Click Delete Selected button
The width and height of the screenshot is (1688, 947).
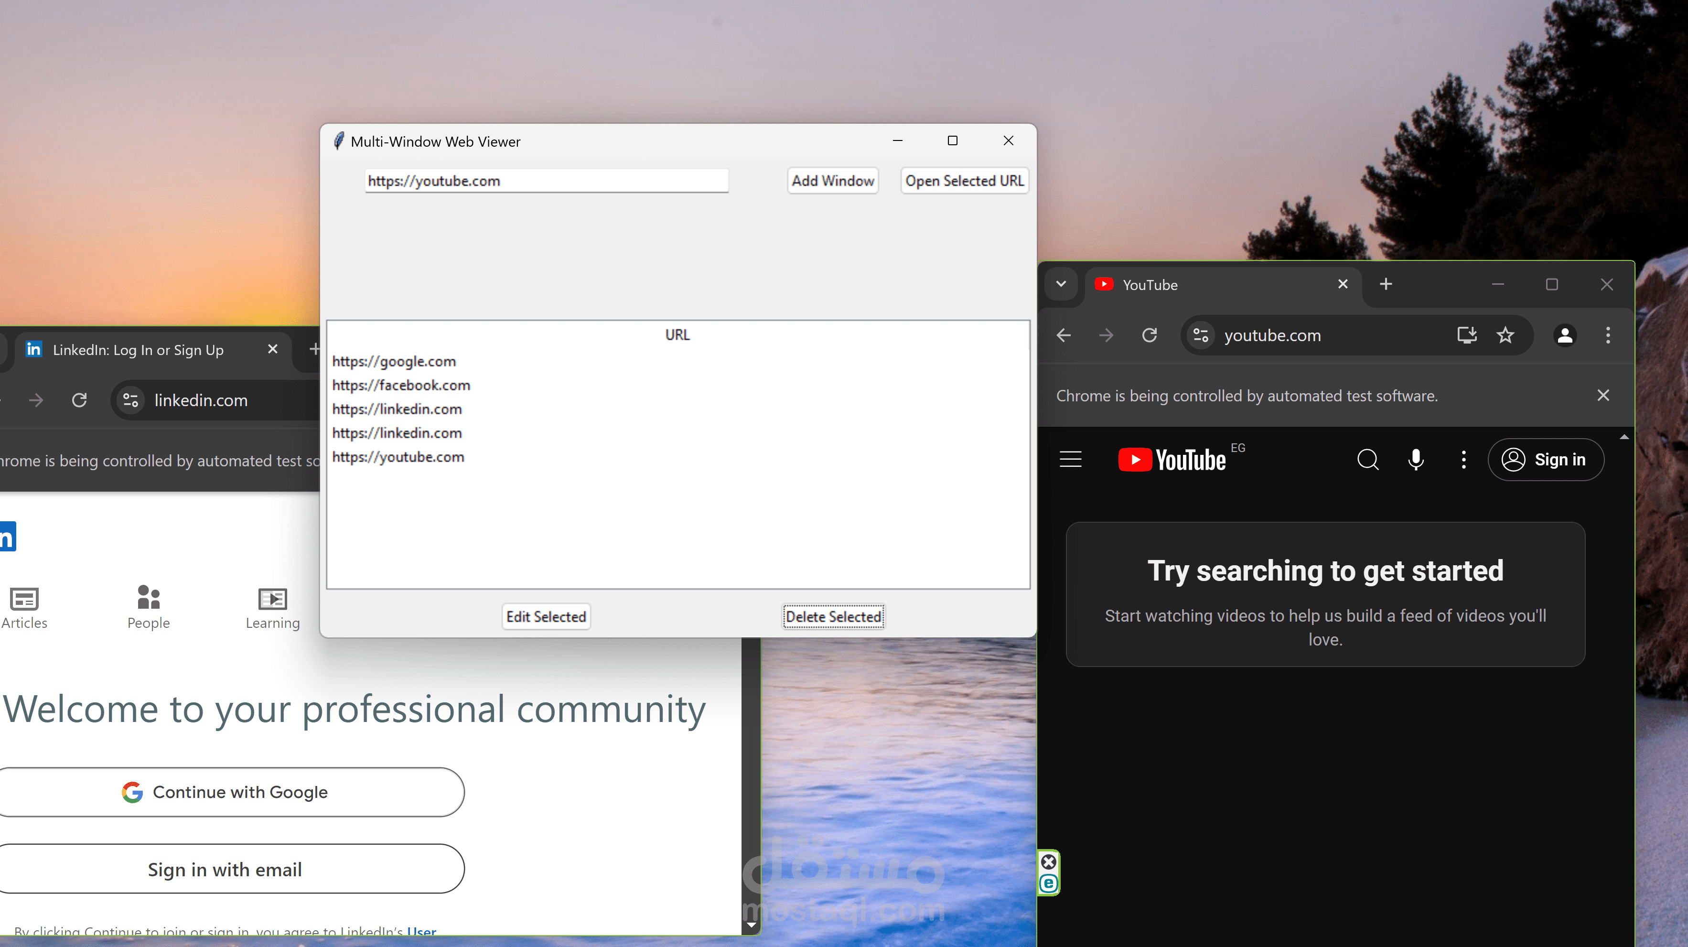[833, 617]
